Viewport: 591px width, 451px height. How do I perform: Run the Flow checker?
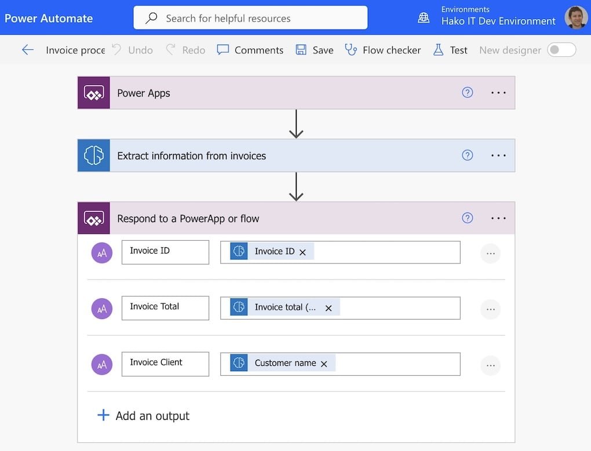(x=383, y=50)
